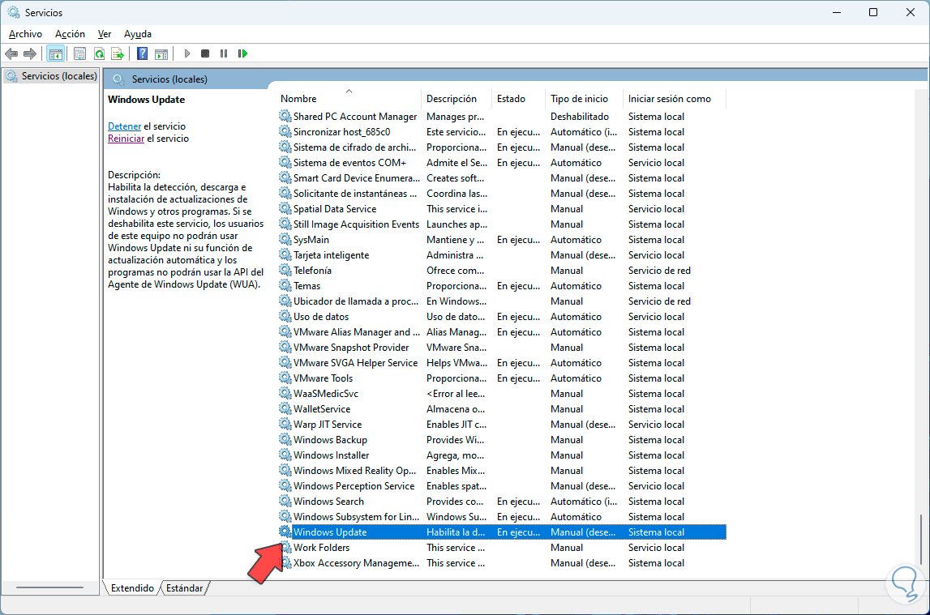Click 'Servicio de red' cell in Telefonía row

coord(659,271)
